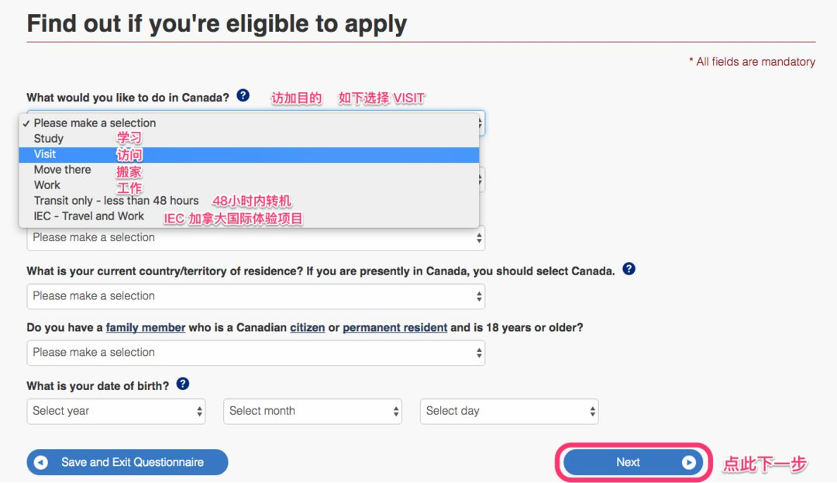This screenshot has width=837, height=483.
Task: Expand the 'Select year' dropdown
Action: [x=116, y=411]
